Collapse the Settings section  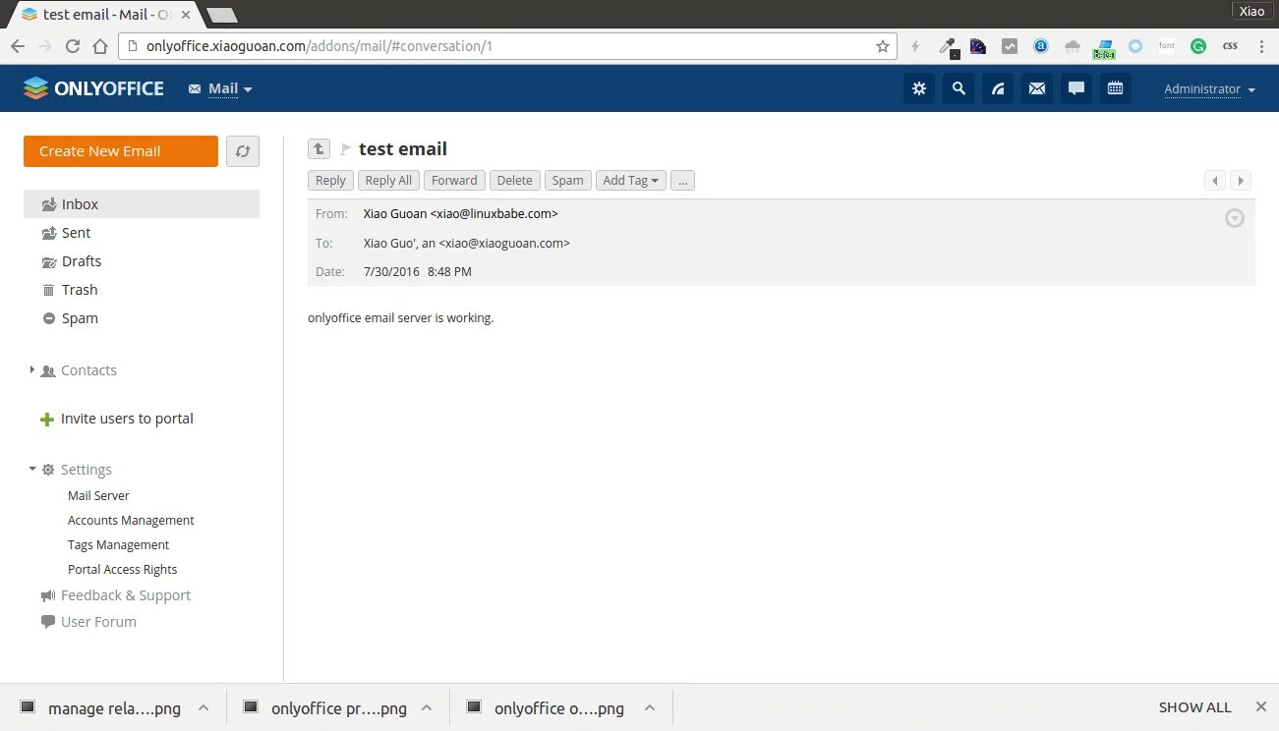click(x=32, y=470)
